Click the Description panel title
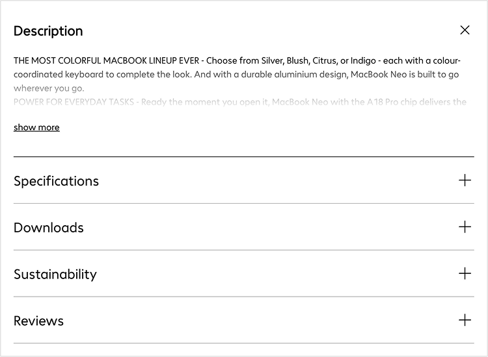The width and height of the screenshot is (488, 357). coord(48,31)
